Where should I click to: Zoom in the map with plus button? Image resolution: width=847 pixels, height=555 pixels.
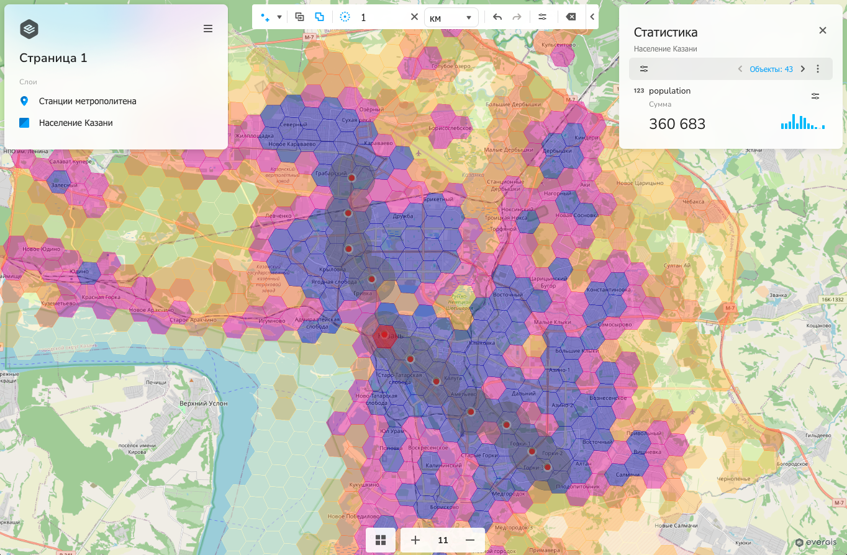(x=415, y=540)
